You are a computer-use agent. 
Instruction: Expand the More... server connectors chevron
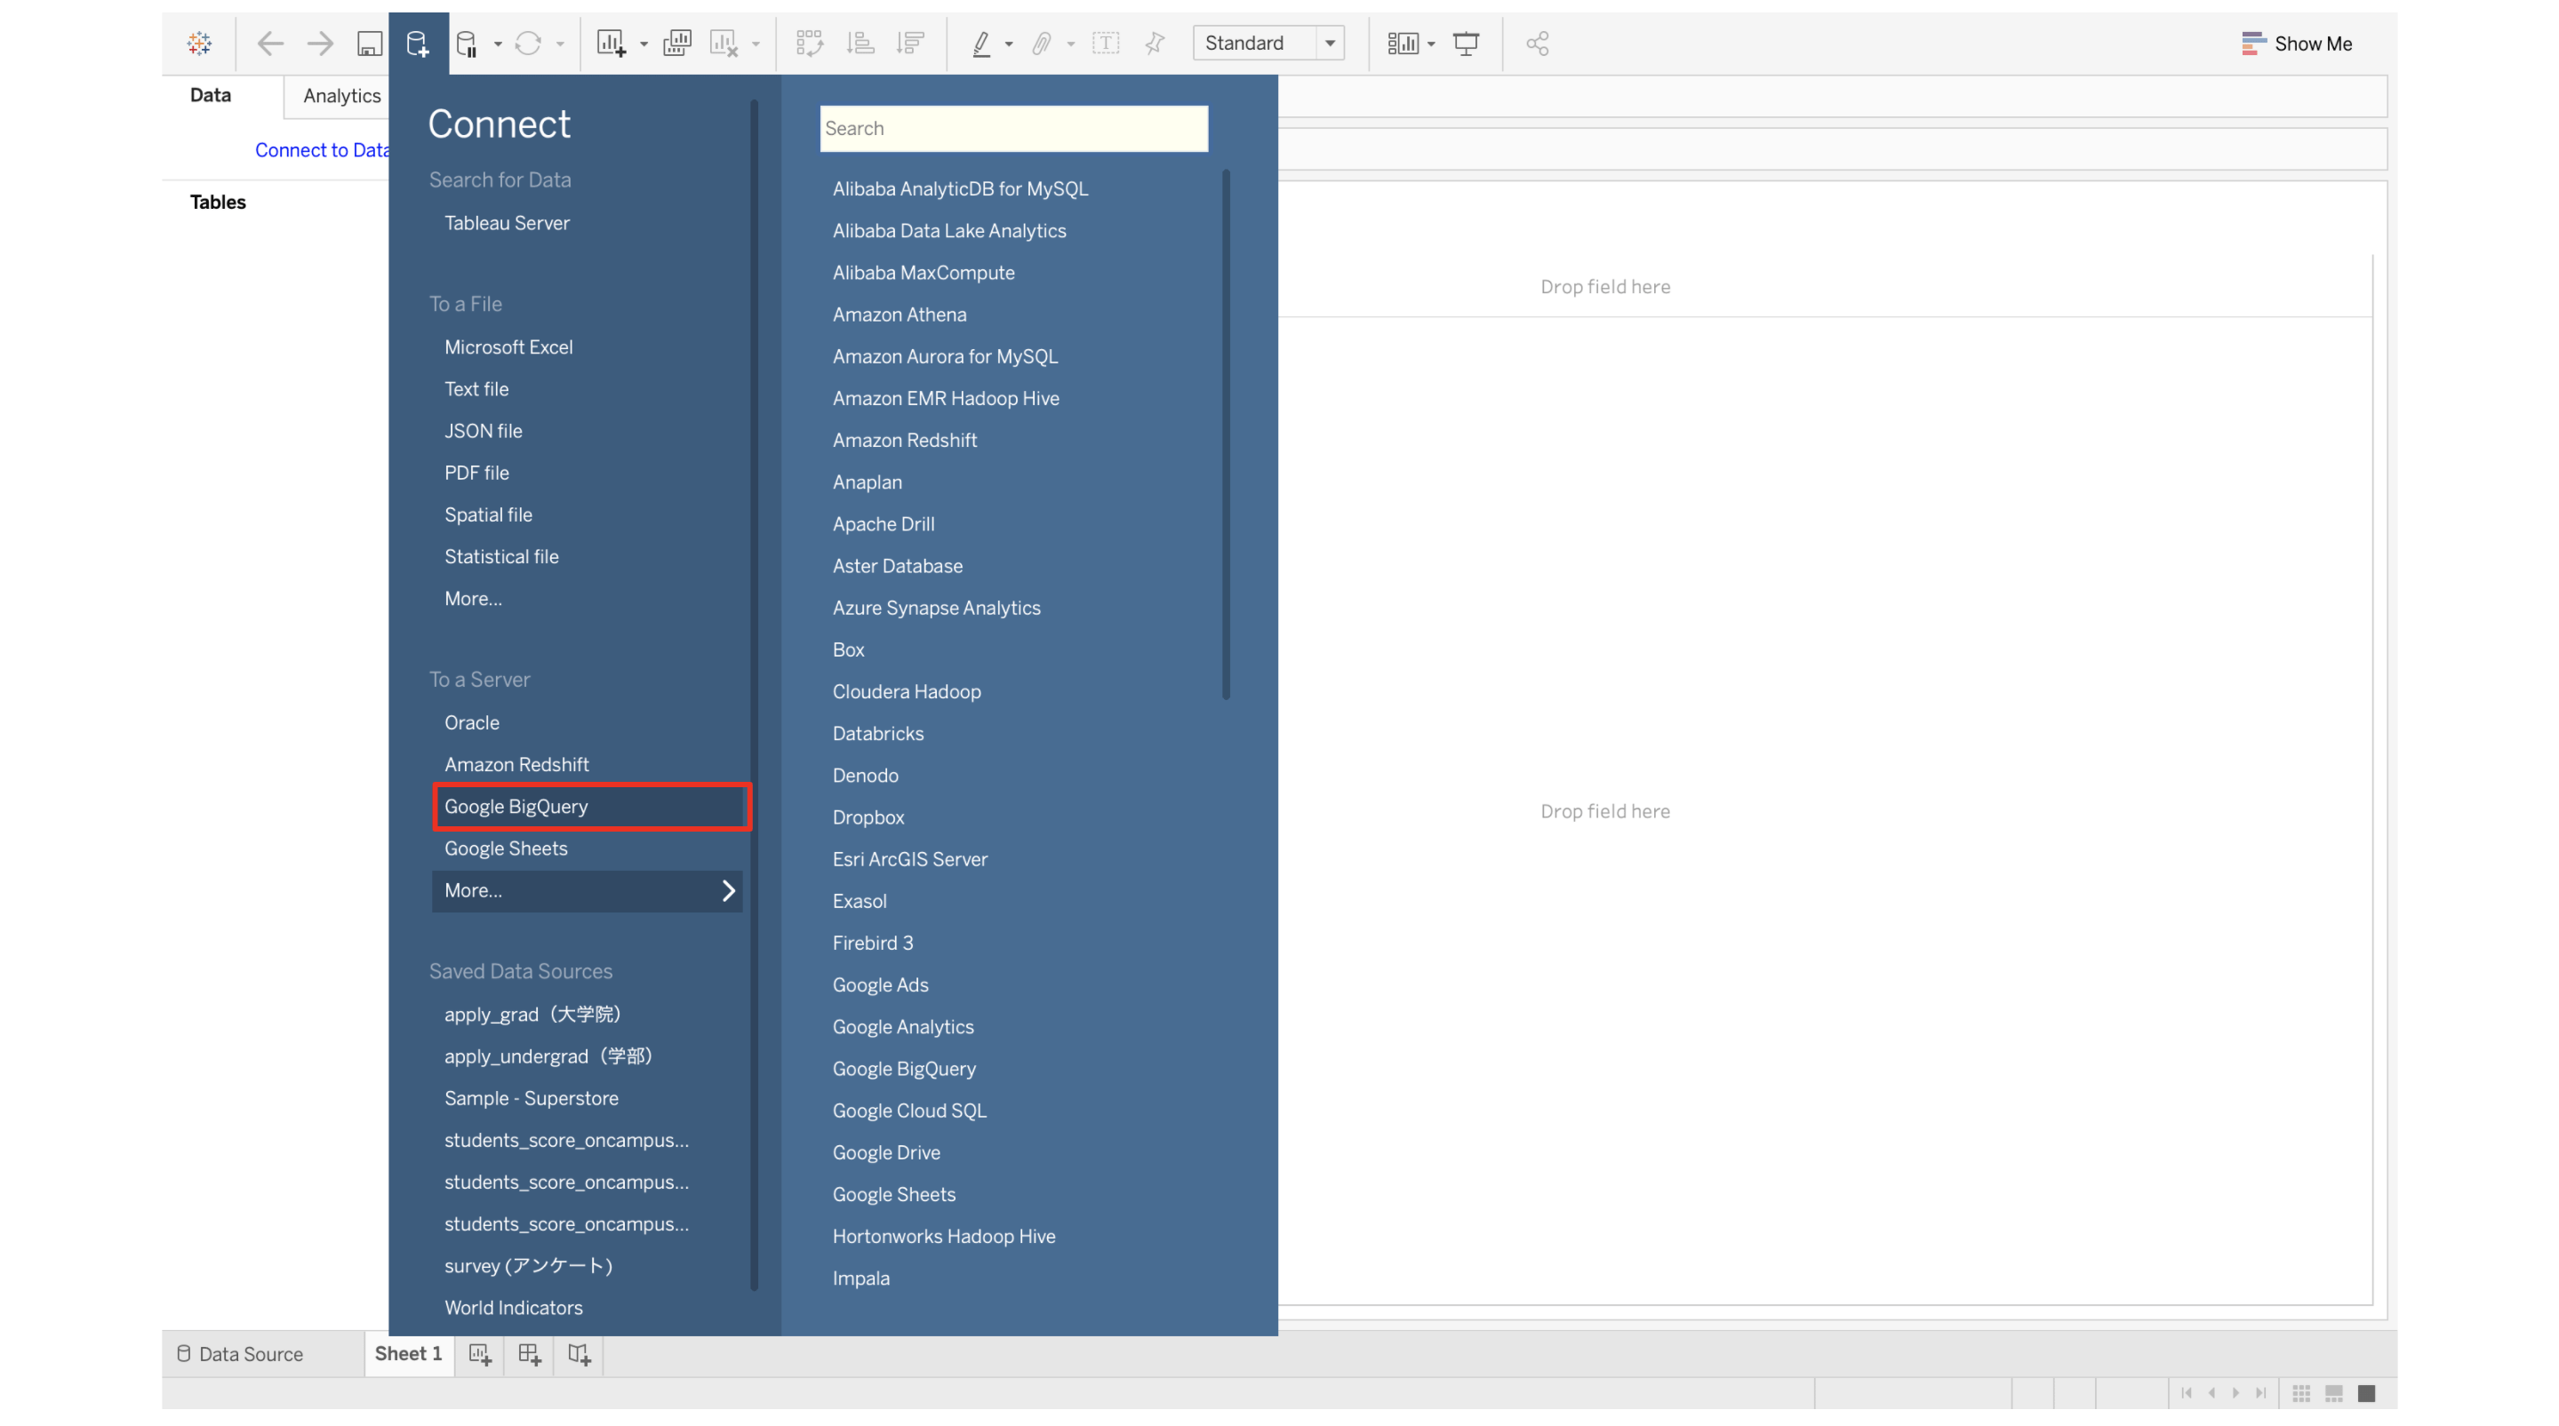(728, 891)
